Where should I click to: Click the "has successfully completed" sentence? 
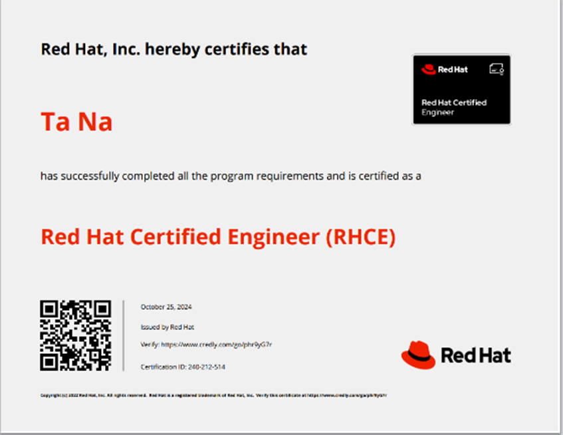[x=231, y=176]
